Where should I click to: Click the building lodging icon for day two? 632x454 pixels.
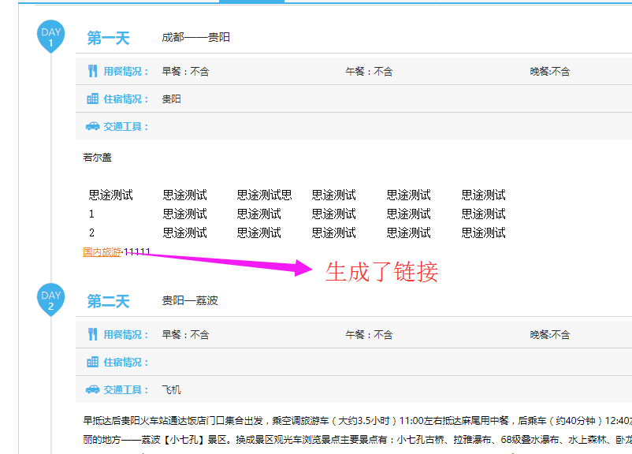[x=92, y=362]
